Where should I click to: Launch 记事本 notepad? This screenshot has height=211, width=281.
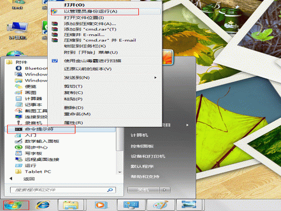[x=29, y=105]
